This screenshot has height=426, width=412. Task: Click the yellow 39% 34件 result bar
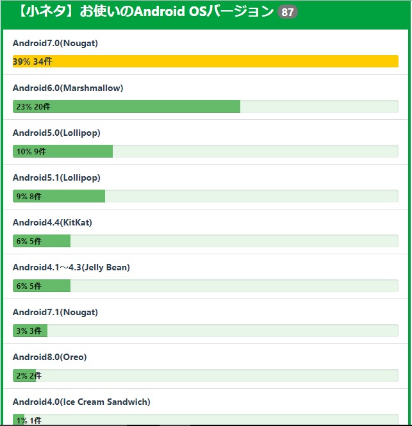(205, 61)
